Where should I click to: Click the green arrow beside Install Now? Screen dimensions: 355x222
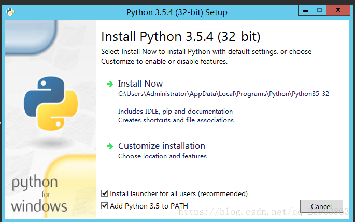point(110,84)
